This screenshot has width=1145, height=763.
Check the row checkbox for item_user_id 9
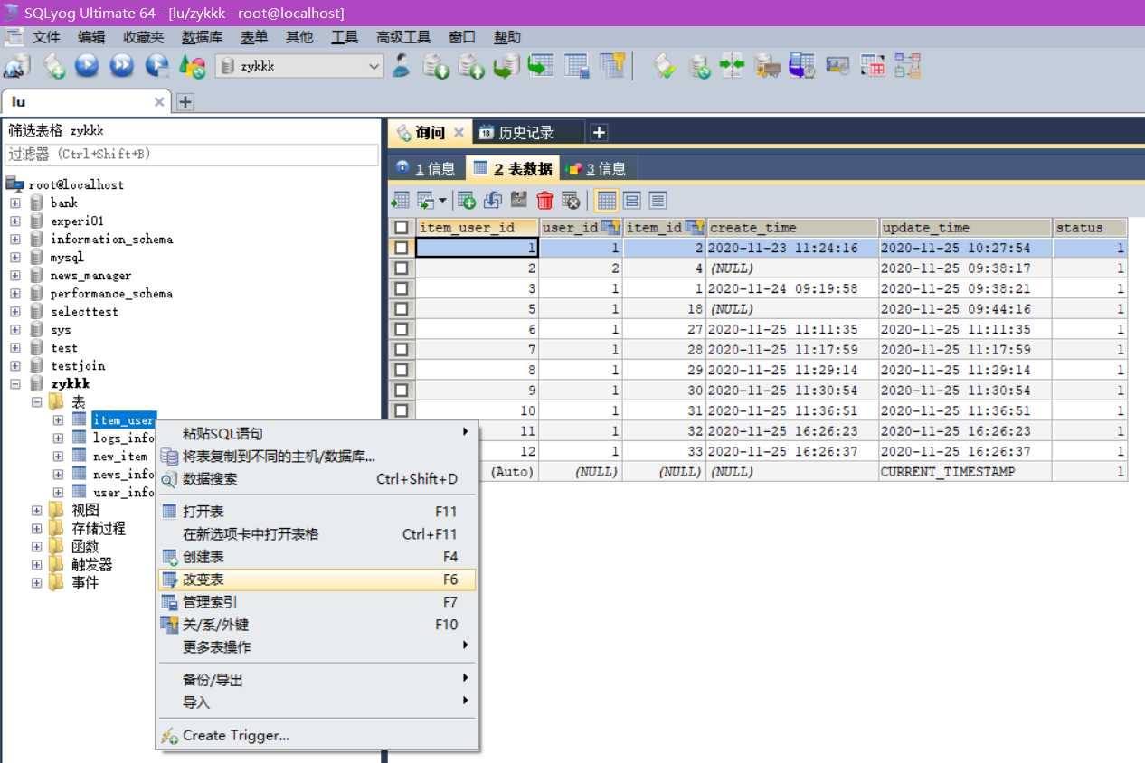click(x=401, y=391)
